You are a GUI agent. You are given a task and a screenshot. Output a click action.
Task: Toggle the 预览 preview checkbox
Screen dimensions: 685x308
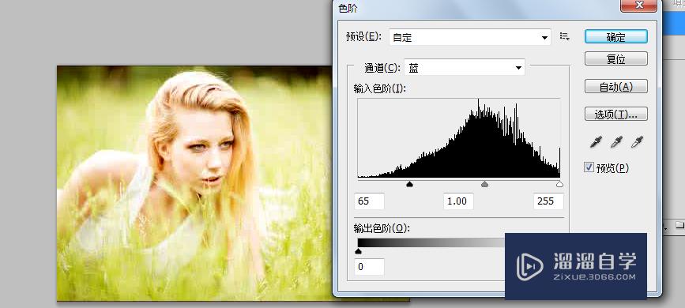589,167
